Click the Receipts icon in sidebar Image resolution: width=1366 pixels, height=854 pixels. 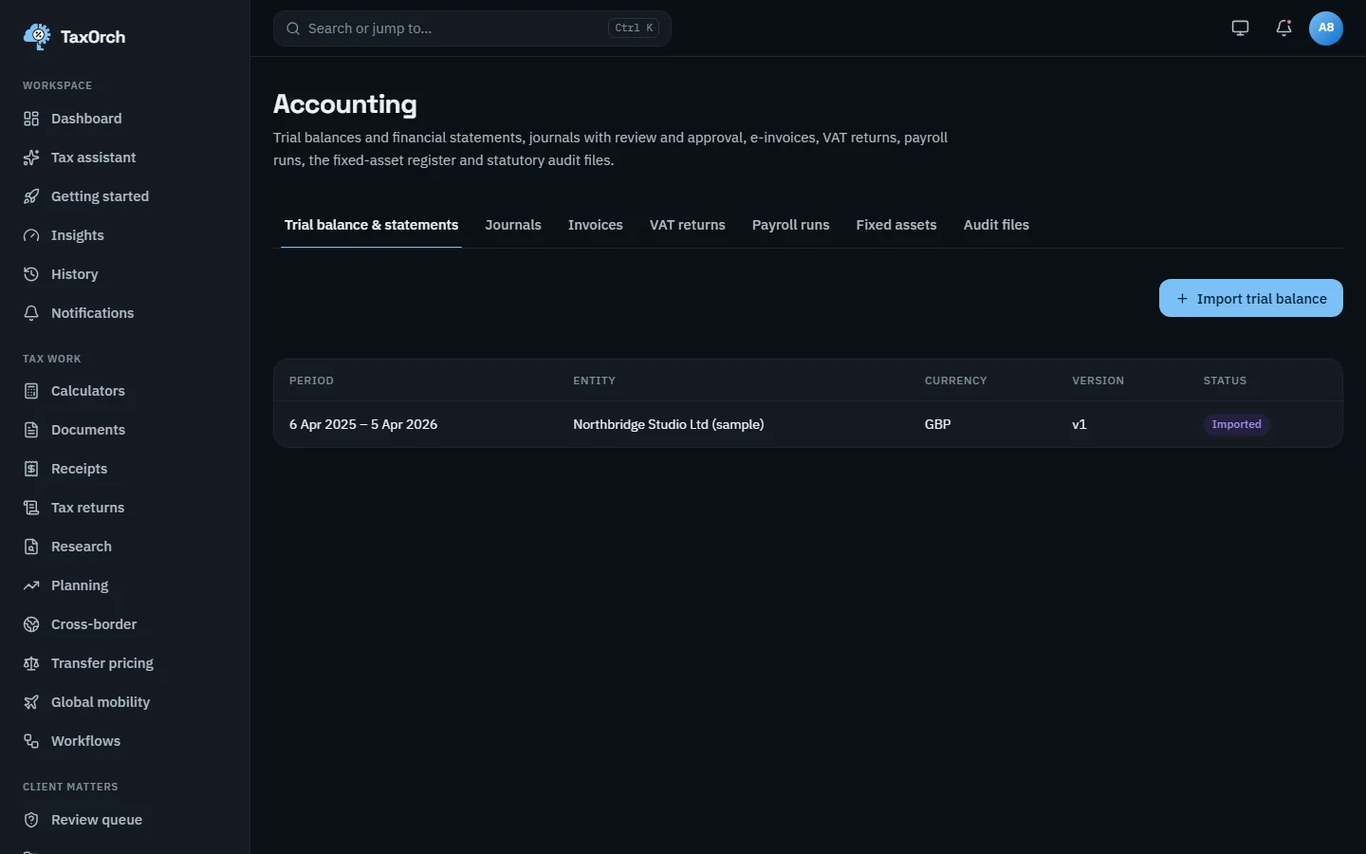click(31, 469)
